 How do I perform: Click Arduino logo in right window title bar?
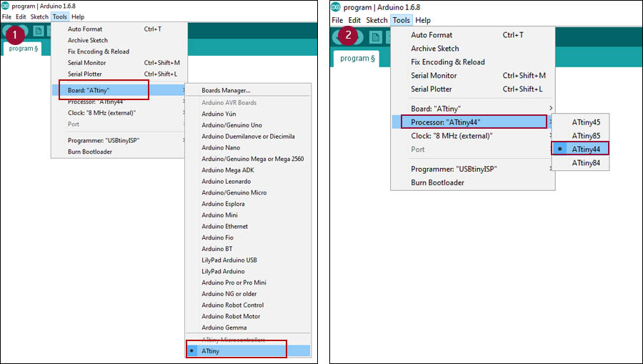(x=336, y=7)
